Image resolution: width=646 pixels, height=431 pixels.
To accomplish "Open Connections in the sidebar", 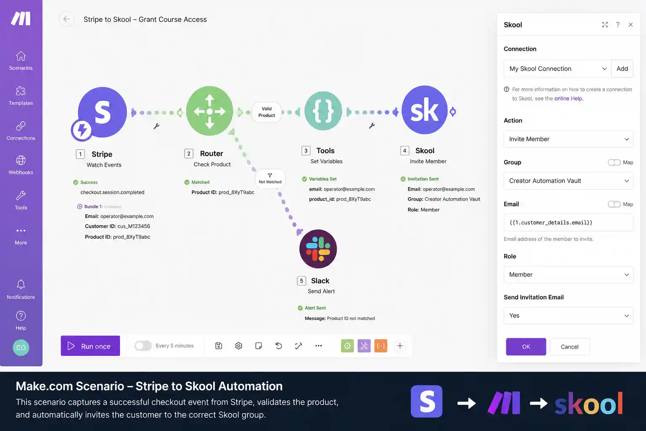I will tap(21, 131).
